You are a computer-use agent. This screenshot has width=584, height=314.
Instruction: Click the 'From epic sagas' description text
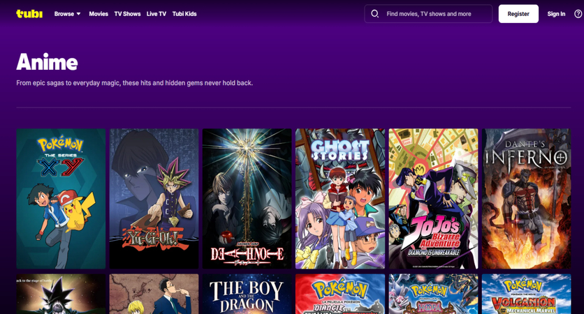(134, 83)
